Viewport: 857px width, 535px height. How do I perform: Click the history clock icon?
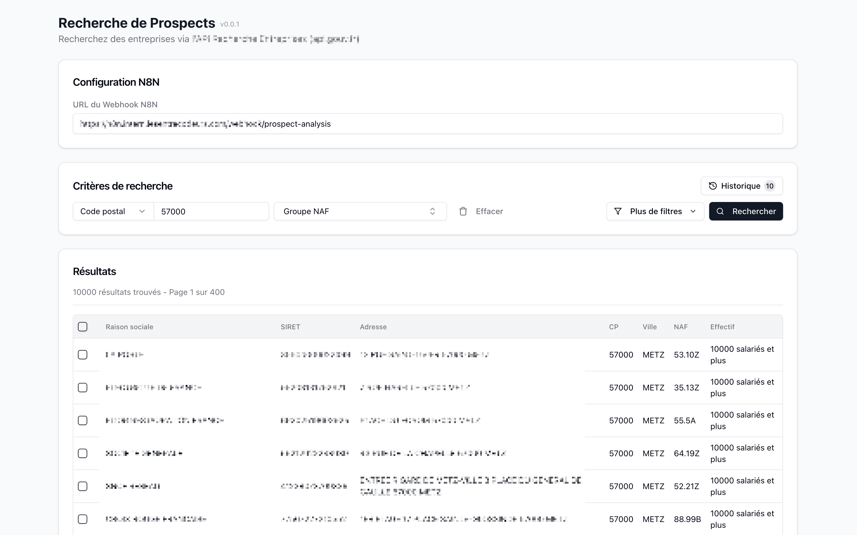pos(713,186)
